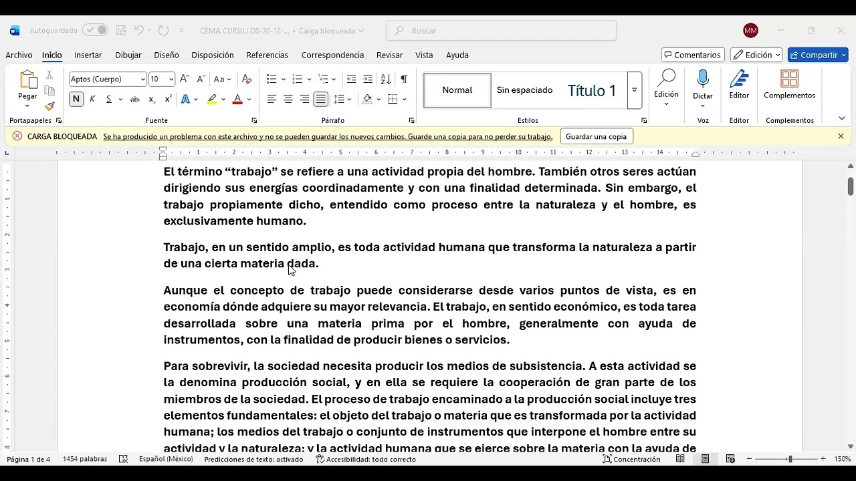Click the redo arrow icon
The width and height of the screenshot is (856, 481).
[x=163, y=30]
